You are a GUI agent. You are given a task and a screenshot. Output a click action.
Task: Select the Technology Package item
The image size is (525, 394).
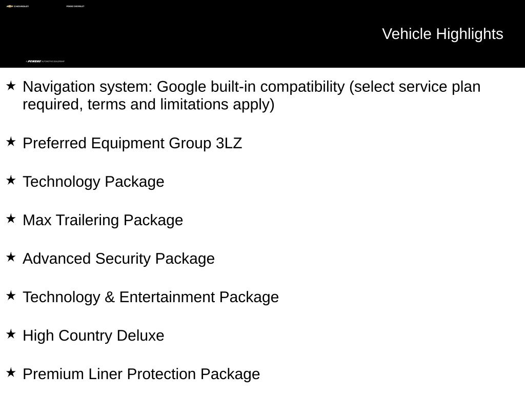coord(93,182)
